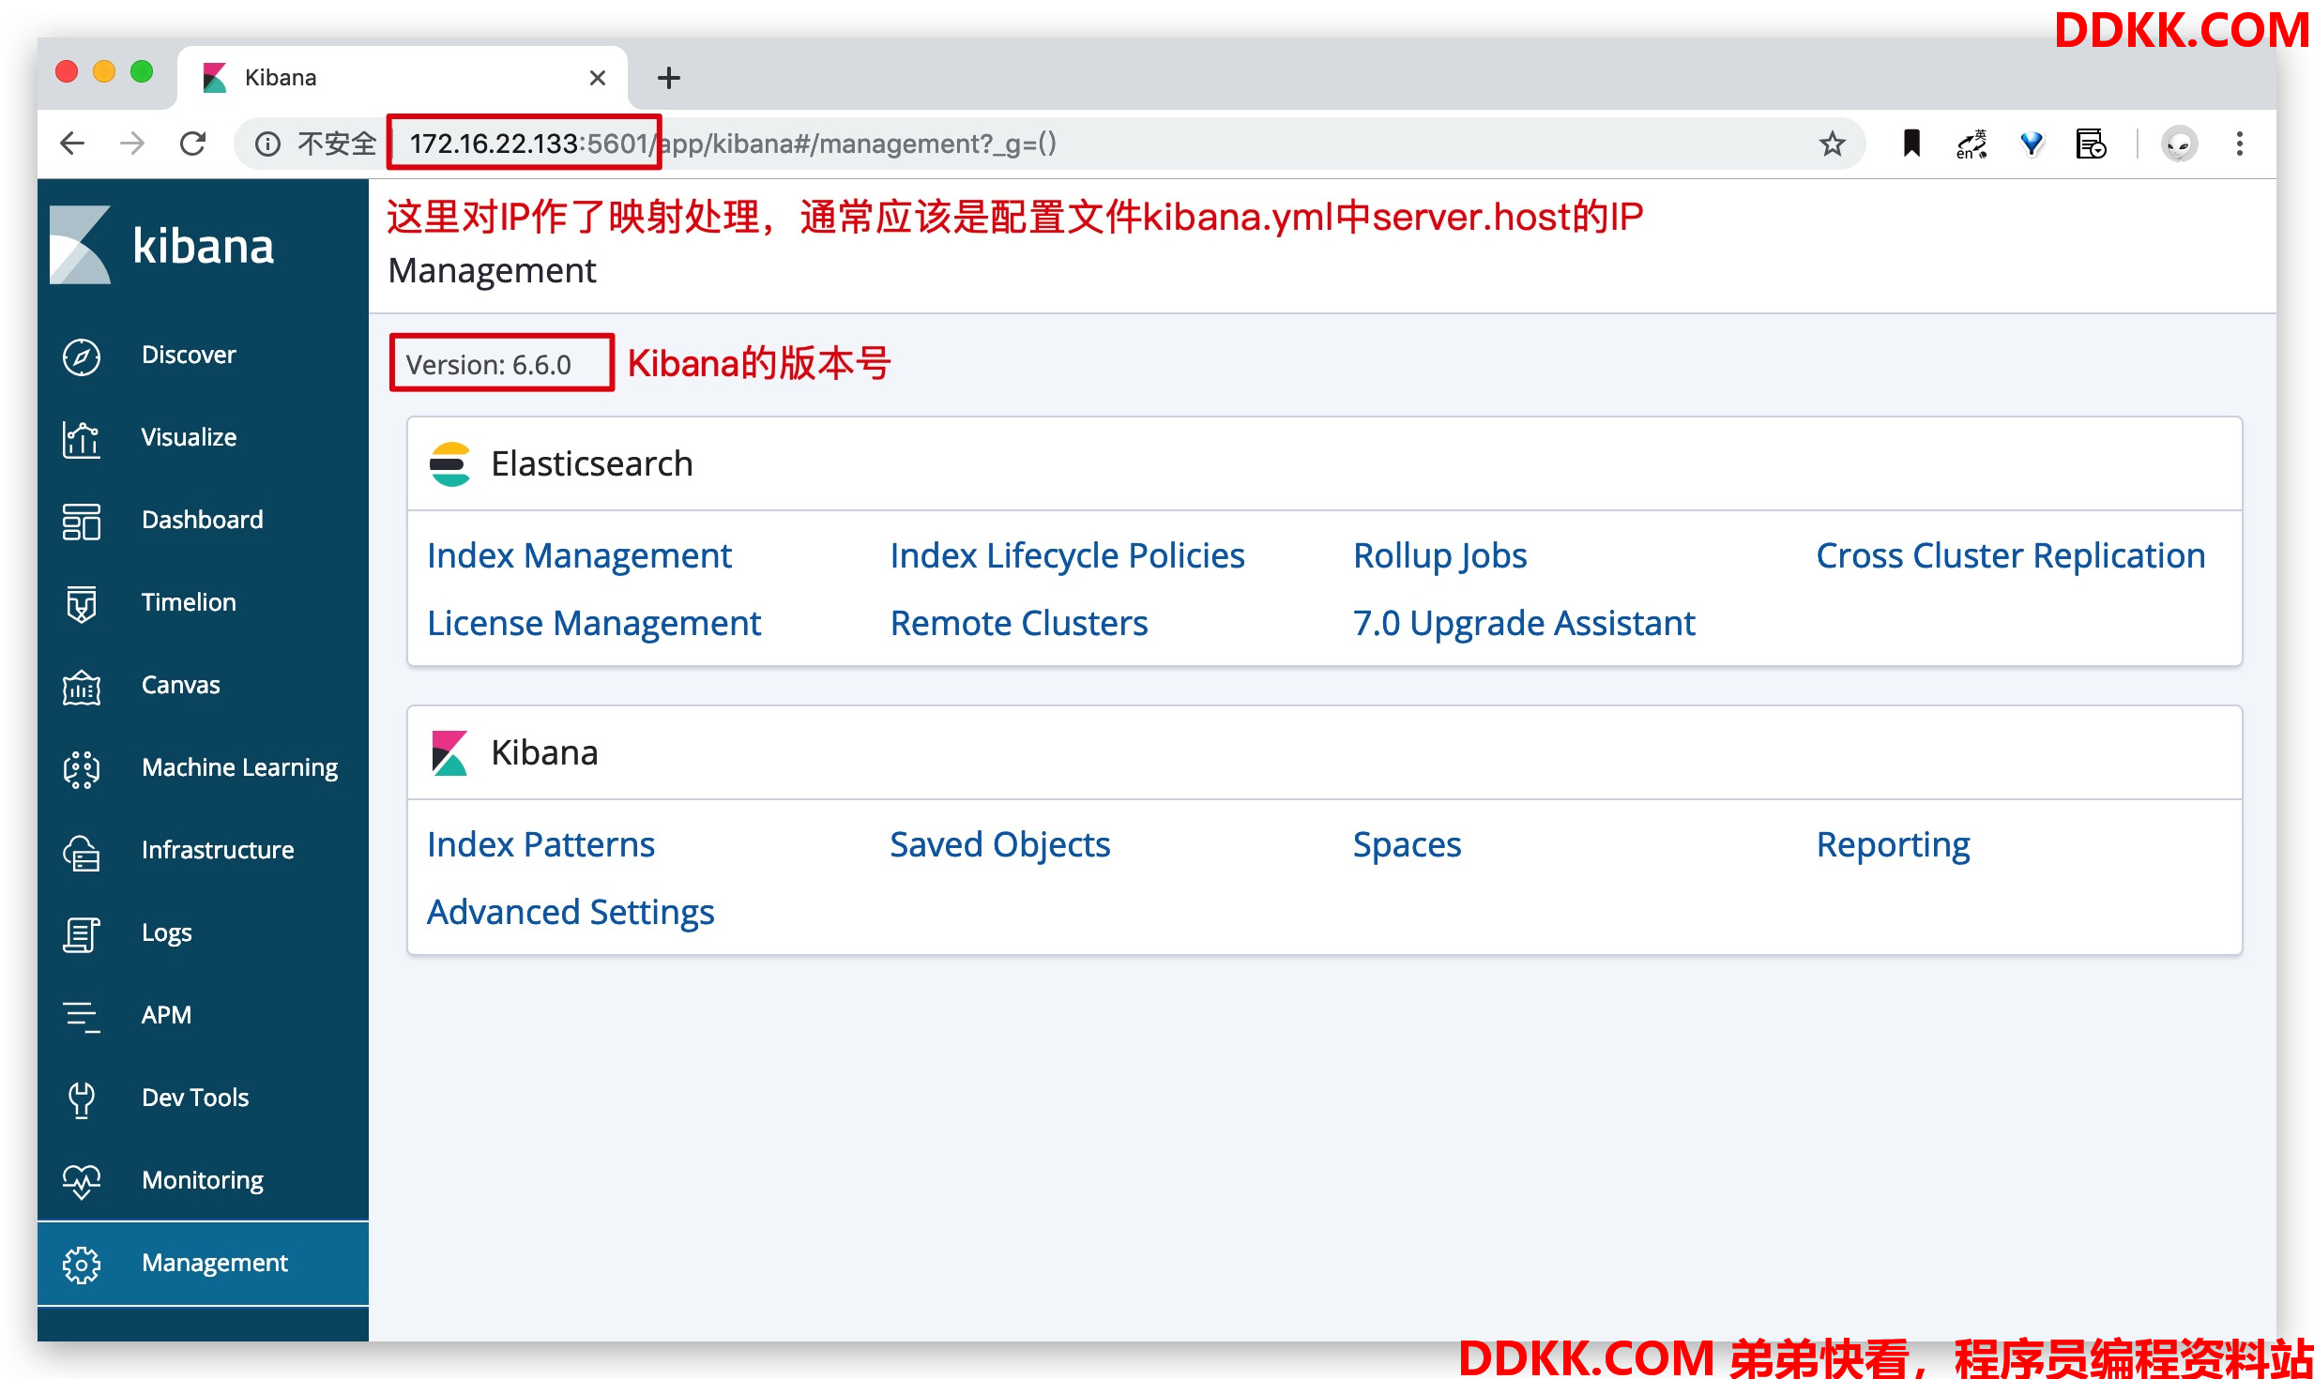Select the Kibana browser tab

[x=403, y=78]
